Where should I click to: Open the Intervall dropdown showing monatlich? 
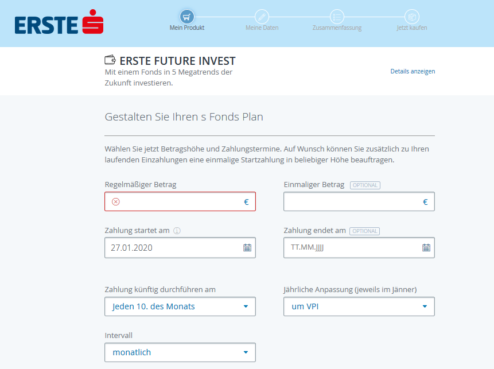pyautogui.click(x=180, y=352)
